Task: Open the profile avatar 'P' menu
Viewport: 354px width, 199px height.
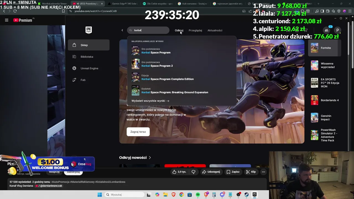Action: 337,30
